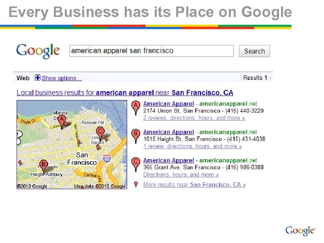Click the Map data 2010 Google attribution

coord(101,186)
